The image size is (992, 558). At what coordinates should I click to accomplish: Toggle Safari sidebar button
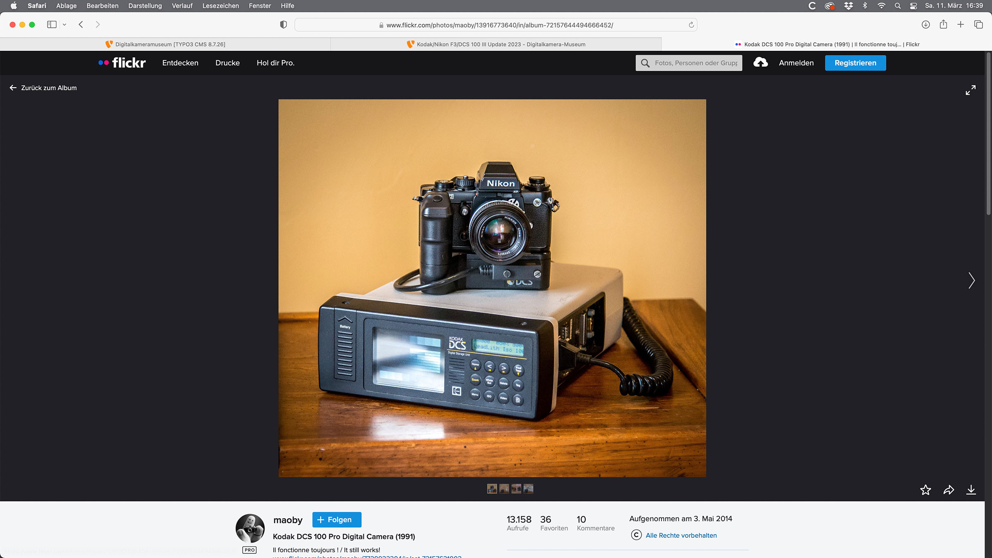(52, 25)
